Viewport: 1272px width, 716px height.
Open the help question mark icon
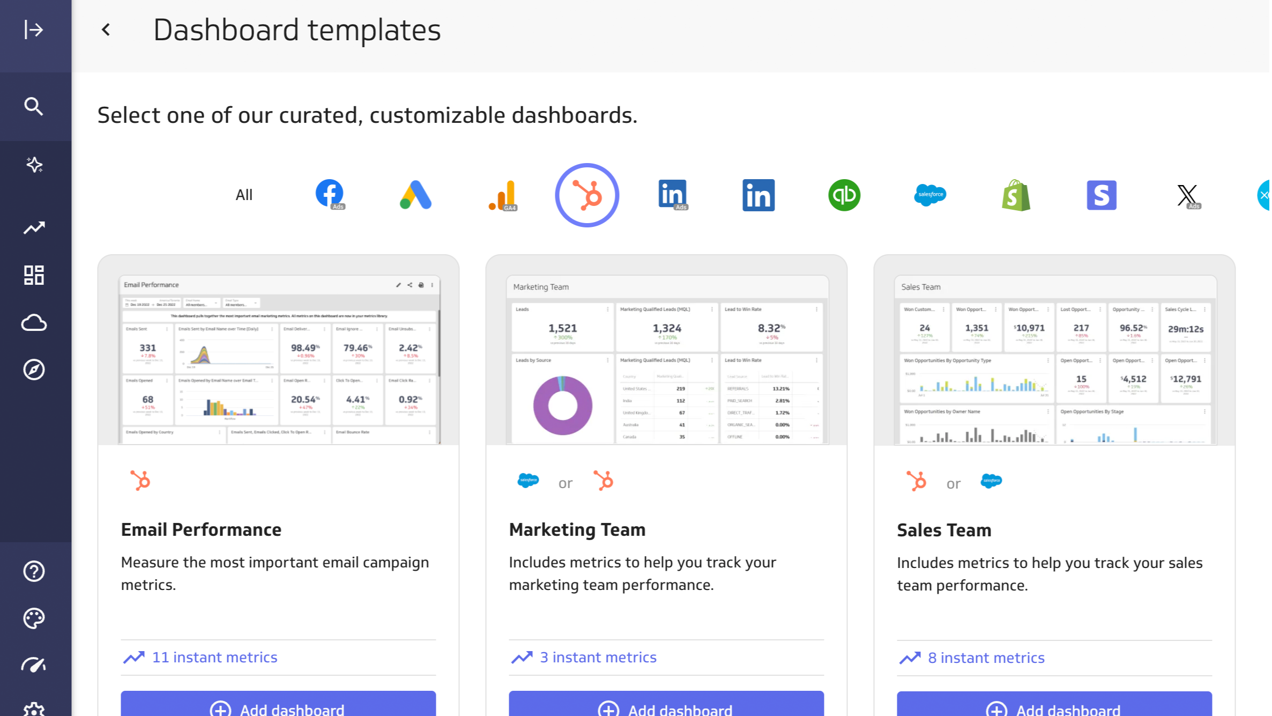click(34, 571)
